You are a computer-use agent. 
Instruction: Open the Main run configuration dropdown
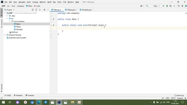coord(155,6)
